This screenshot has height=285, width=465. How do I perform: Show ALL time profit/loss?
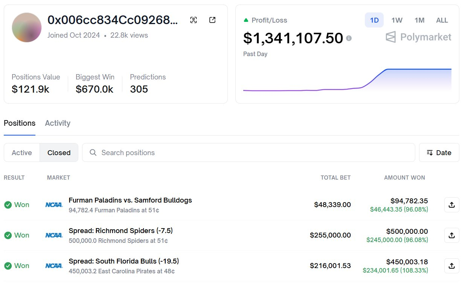tap(442, 20)
